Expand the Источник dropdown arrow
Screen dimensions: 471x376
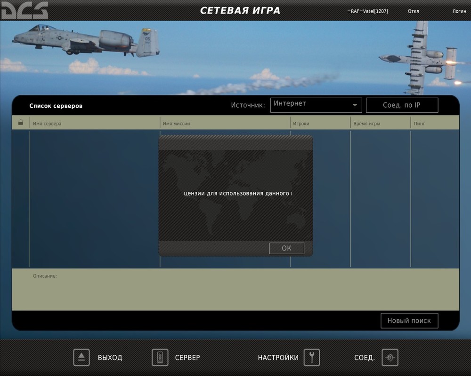pos(355,105)
